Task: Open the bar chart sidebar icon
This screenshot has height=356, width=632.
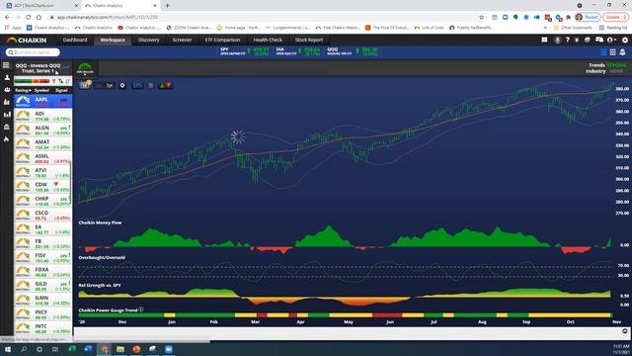Action: pyautogui.click(x=7, y=115)
